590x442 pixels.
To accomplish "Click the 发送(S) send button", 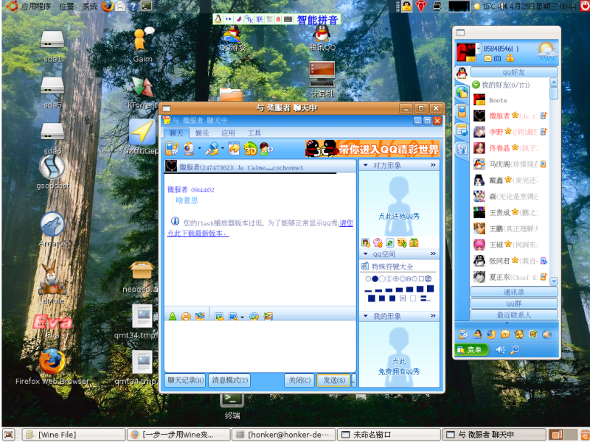I will 333,380.
